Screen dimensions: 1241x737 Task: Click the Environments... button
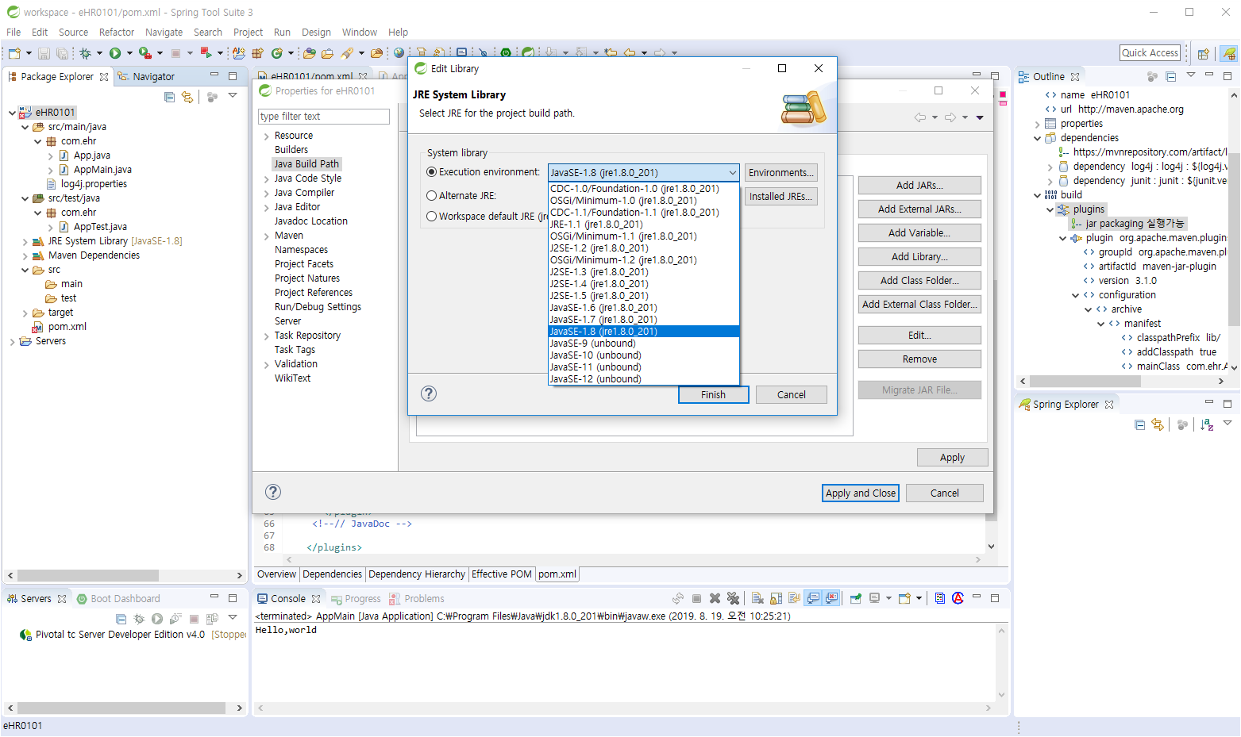coord(781,173)
